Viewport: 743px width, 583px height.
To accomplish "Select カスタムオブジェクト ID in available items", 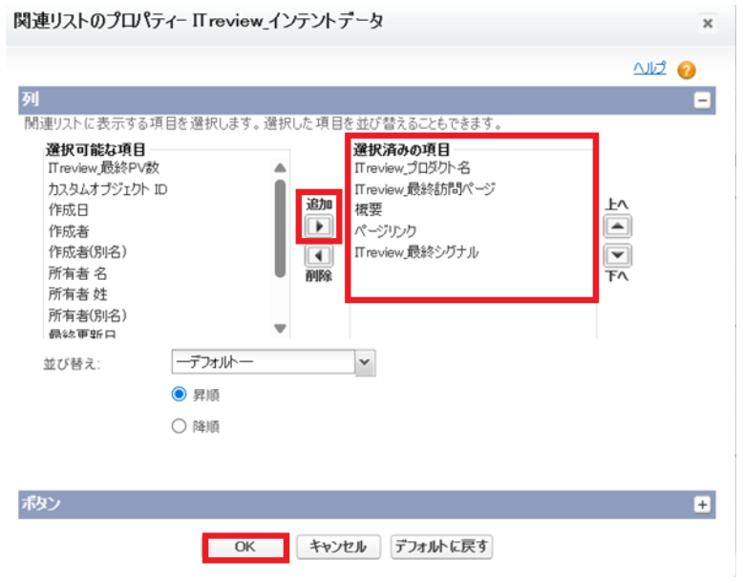I will click(x=108, y=189).
